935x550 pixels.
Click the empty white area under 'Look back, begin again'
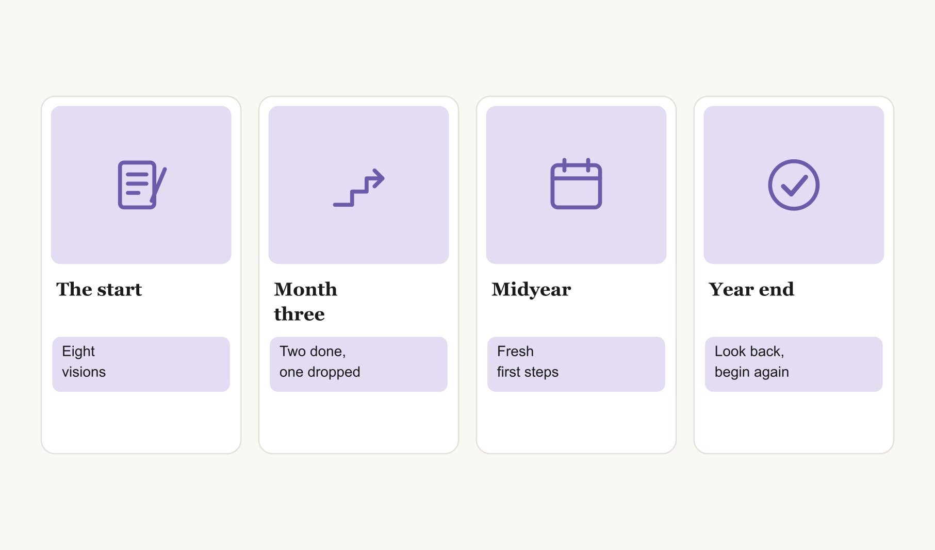794,422
